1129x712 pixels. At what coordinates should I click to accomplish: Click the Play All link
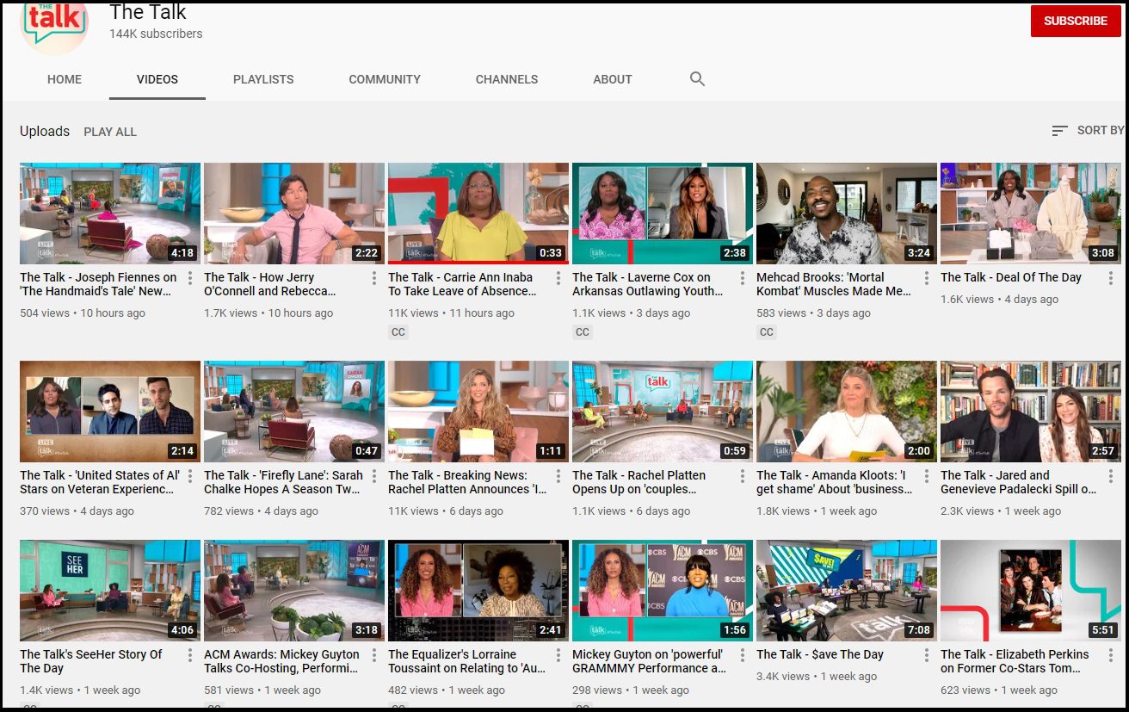(x=110, y=132)
